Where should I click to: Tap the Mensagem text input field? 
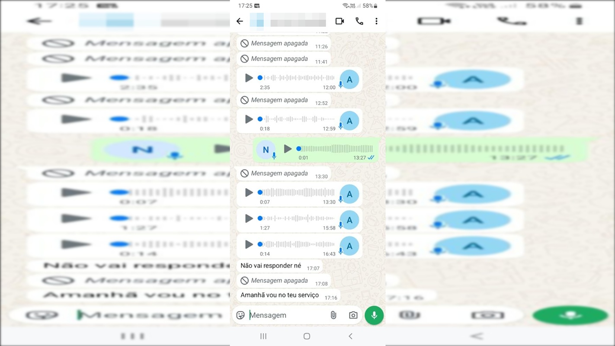click(281, 315)
